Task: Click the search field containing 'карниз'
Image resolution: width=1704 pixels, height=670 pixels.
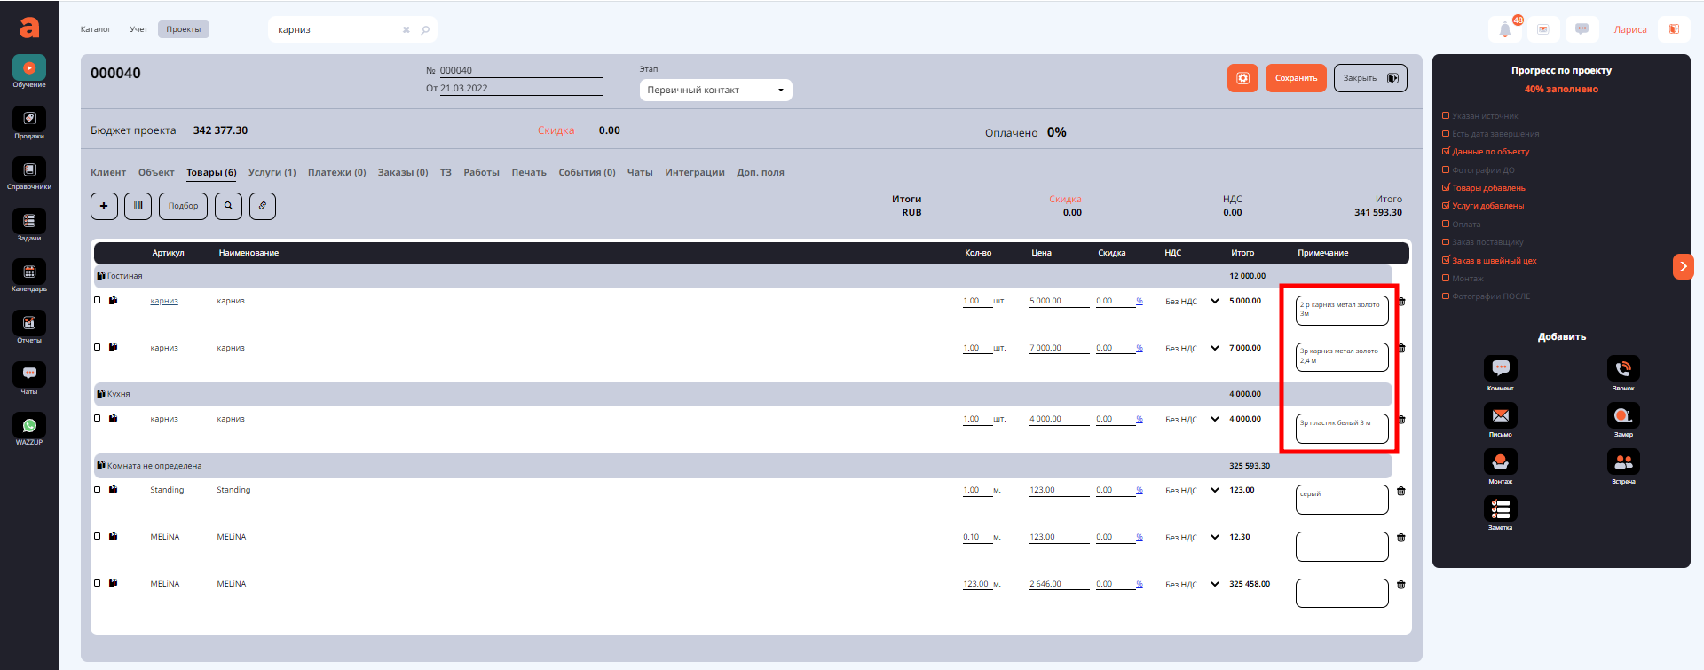Action: tap(337, 30)
